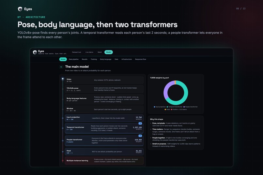
Task: Click the '26,241' weights value
Action: pos(139,151)
